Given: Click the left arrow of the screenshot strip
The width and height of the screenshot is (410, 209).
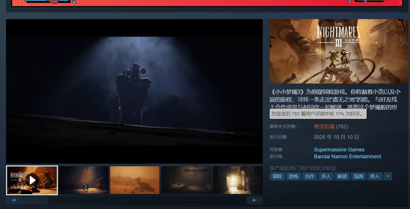Looking at the screenshot, I should coord(14,200).
